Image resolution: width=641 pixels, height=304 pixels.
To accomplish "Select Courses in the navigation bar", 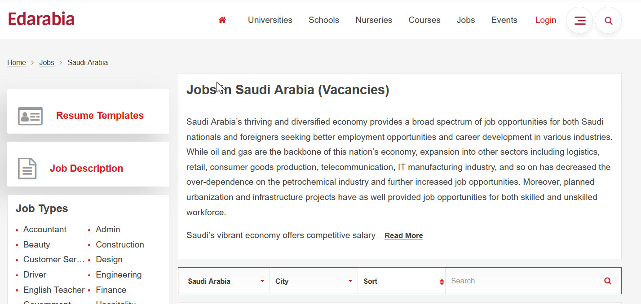I will 424,20.
